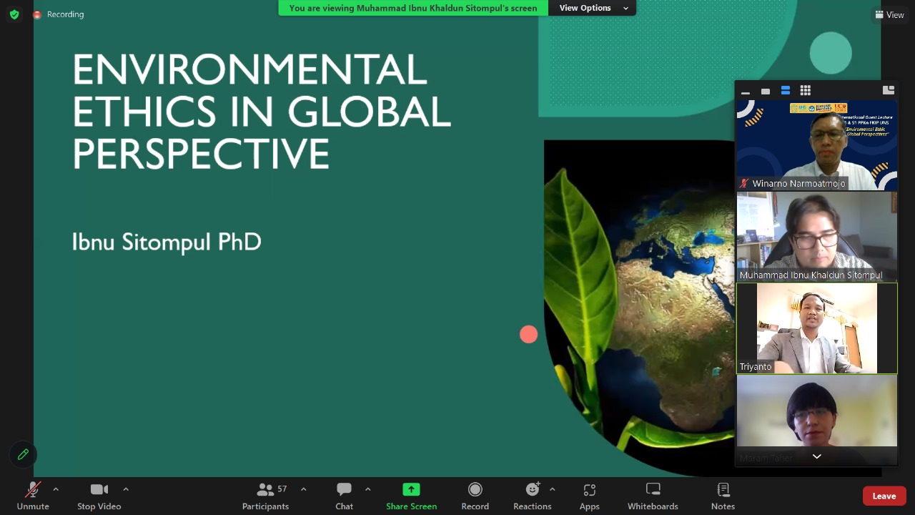915x515 pixels.
Task: Open the Reactions smiley menu
Action: point(532,491)
